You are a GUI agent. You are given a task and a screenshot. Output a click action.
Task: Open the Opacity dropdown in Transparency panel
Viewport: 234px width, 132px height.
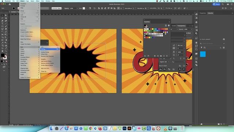(192, 29)
